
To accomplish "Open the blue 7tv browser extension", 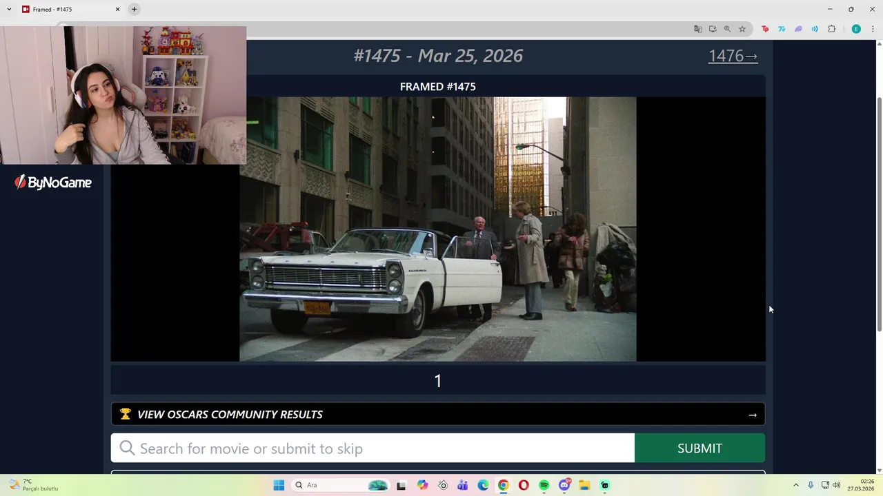I will pos(782,29).
